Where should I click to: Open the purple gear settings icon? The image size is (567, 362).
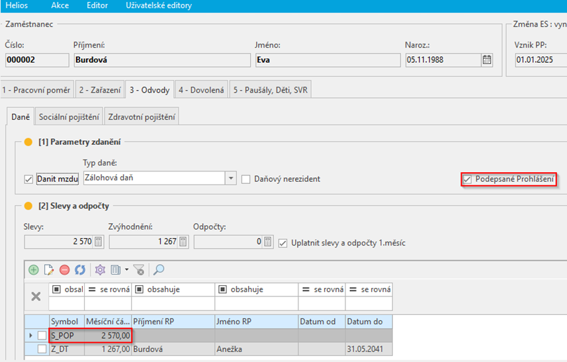[x=100, y=270]
